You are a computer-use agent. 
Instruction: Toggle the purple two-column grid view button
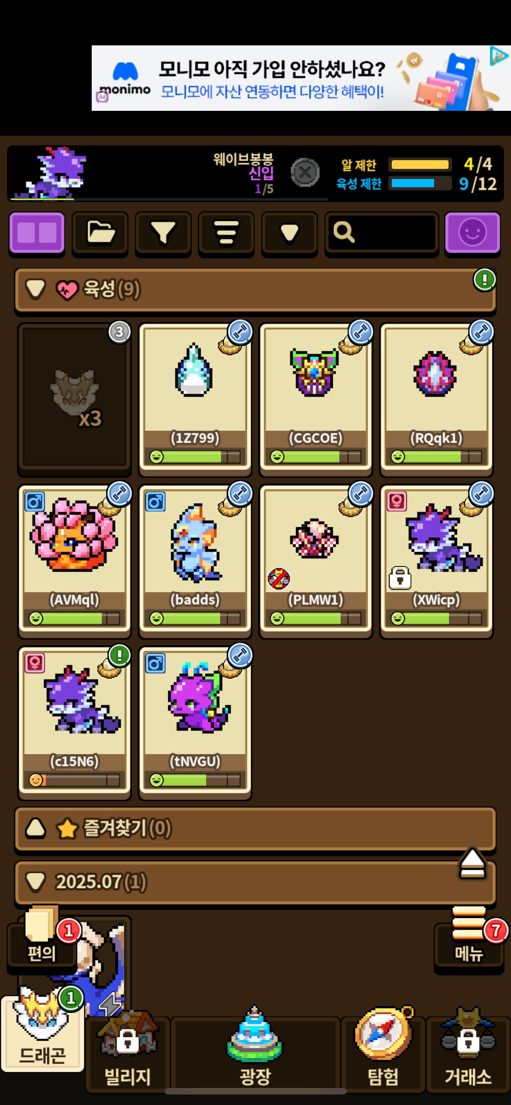coord(37,232)
